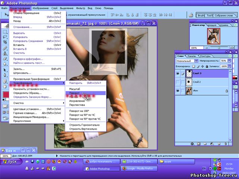Screen dimensions: 239x179
Task: Expand the fill (Заливка) value arrow
Action: pos(229,66)
